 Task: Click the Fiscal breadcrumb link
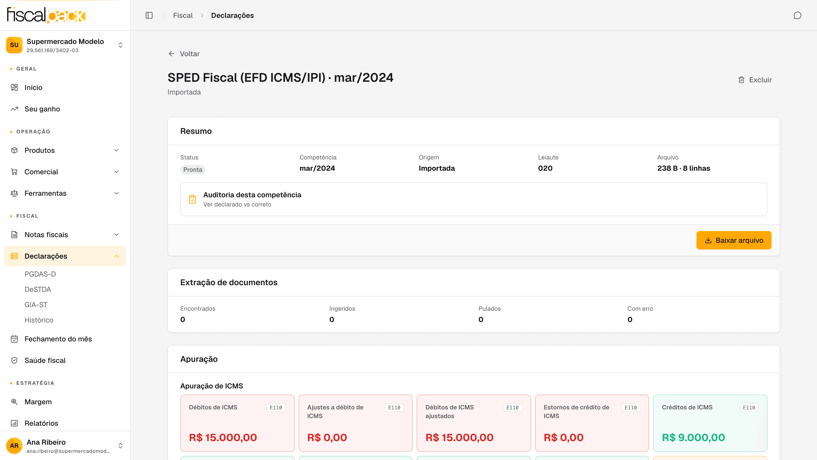point(183,15)
